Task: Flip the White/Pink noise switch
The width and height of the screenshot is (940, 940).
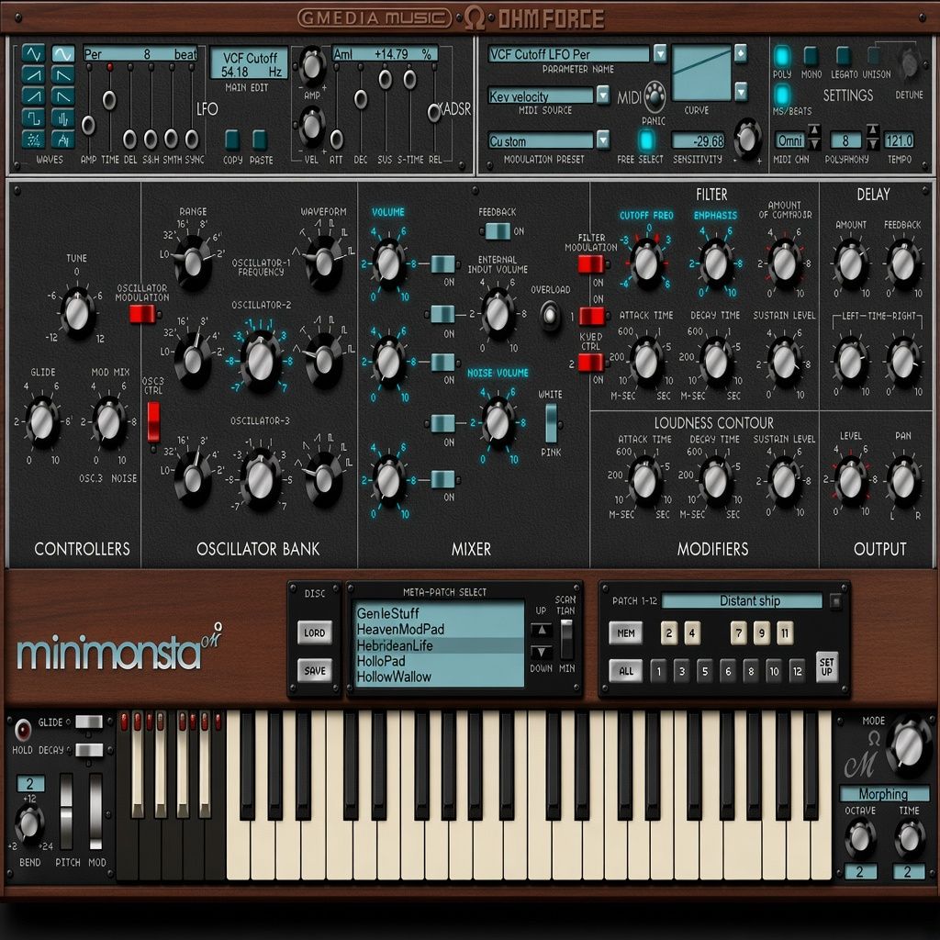Action: (551, 423)
